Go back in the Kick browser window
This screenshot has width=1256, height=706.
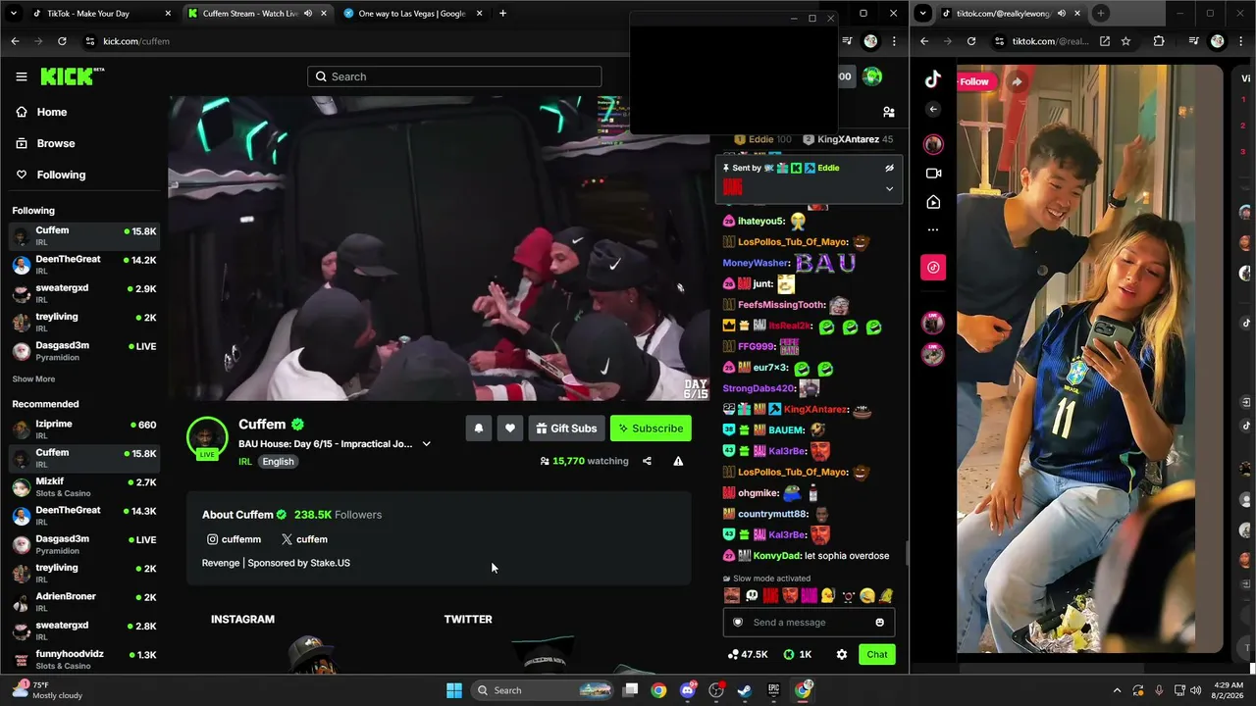(15, 41)
